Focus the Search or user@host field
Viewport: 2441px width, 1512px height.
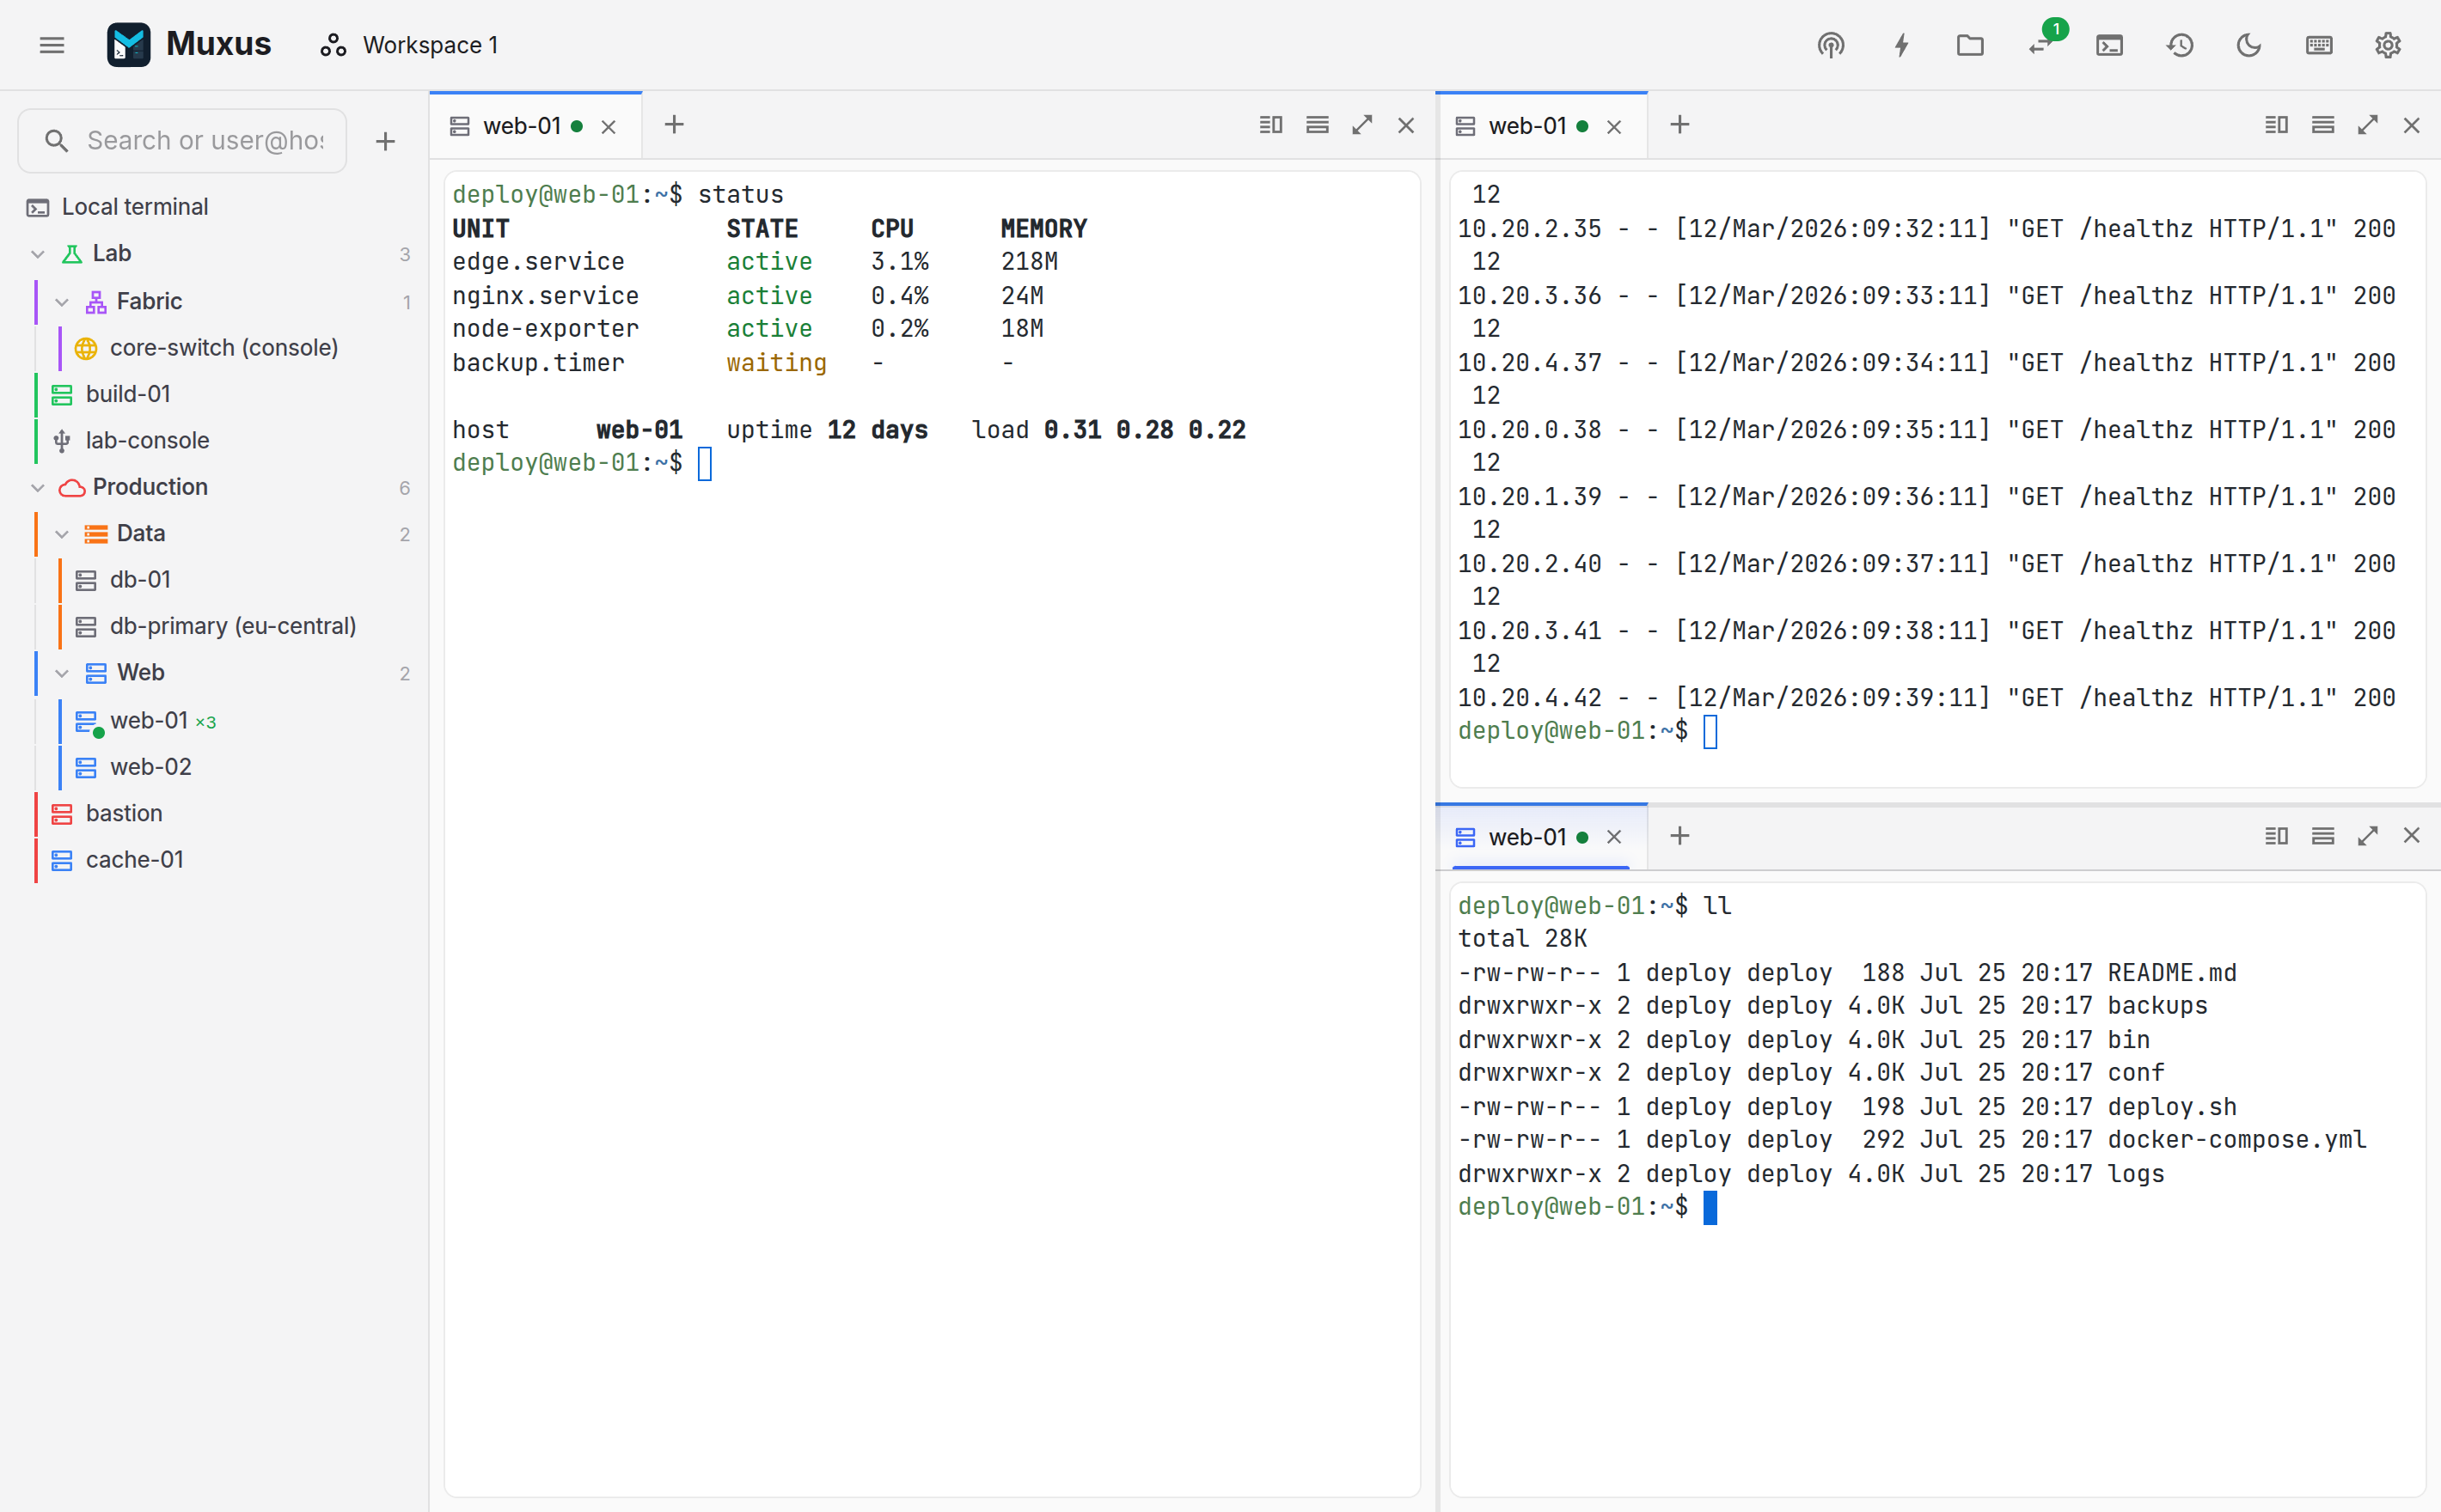183,141
